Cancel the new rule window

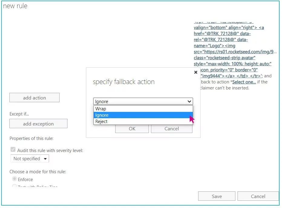click(258, 196)
